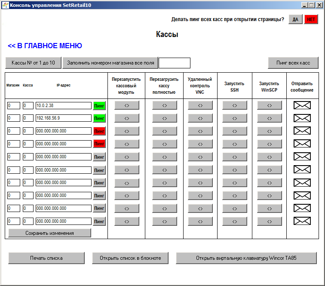Close the SetRetail10 console window
325x286 pixels.
pos(319,5)
